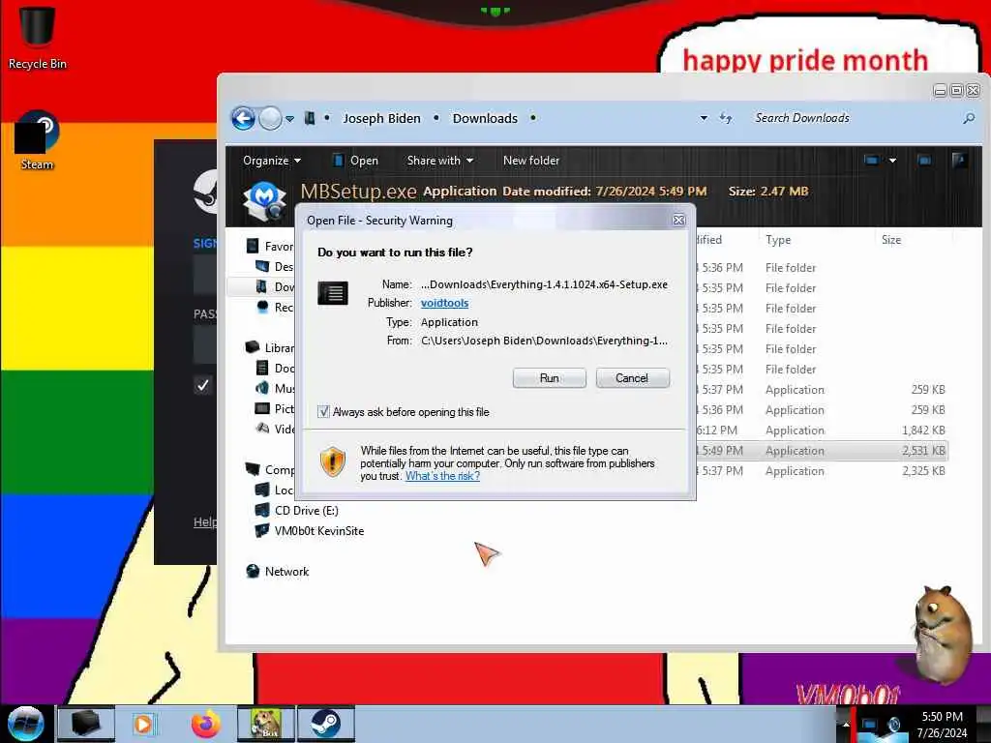Select Videos library in sidebar

coord(276,429)
